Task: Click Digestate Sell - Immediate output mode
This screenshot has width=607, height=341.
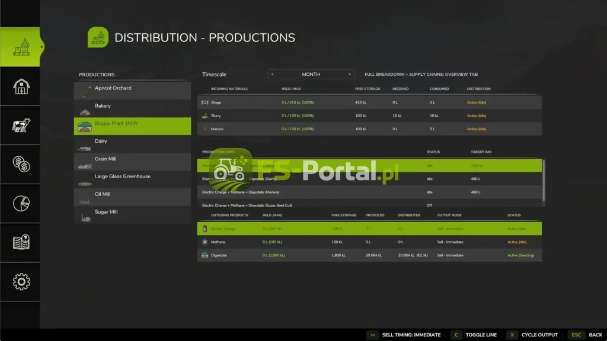Action: 450,255
